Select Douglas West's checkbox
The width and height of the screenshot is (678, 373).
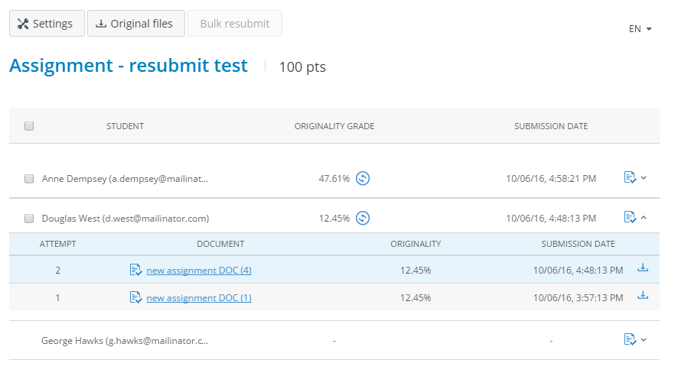click(x=29, y=219)
